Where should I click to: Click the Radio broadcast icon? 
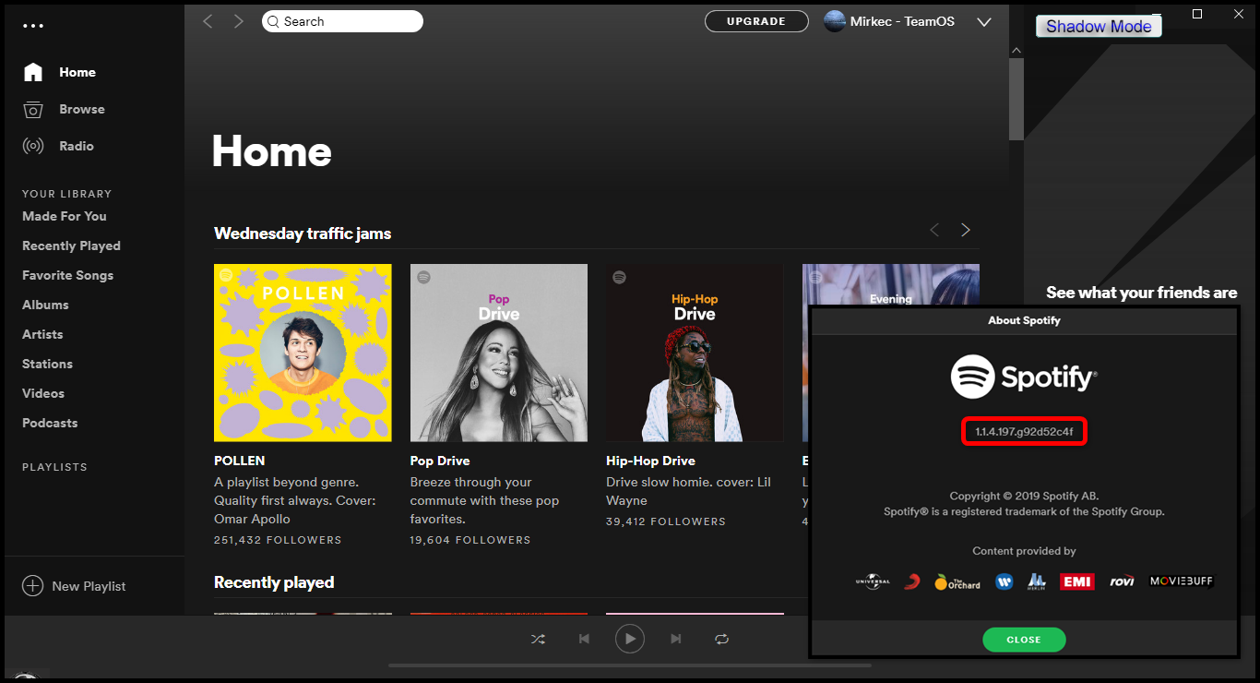33,146
